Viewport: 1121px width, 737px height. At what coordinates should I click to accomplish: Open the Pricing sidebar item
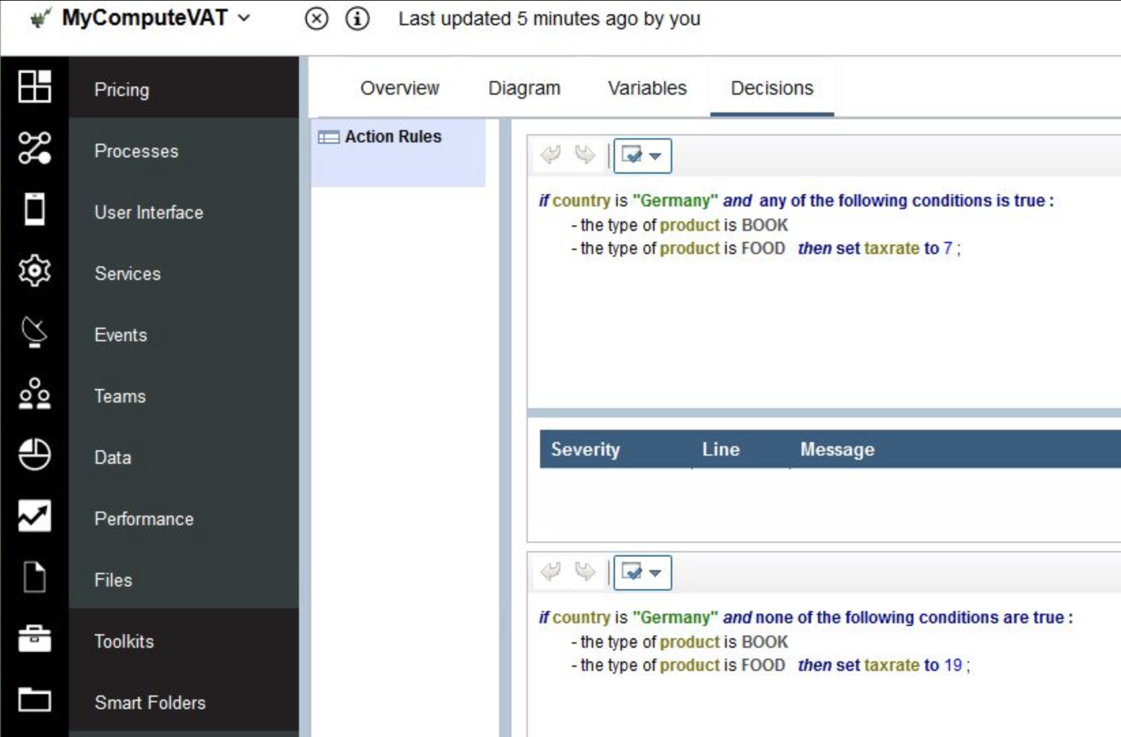click(x=184, y=89)
